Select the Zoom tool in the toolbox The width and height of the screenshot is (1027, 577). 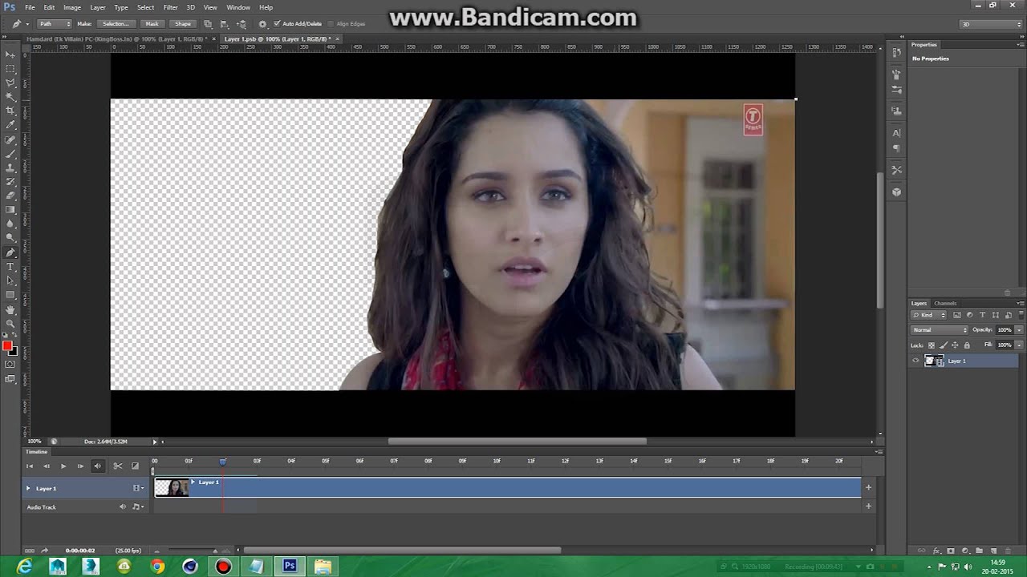[10, 323]
